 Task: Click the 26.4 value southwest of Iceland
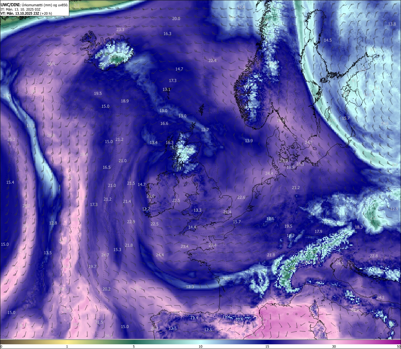tap(51, 64)
